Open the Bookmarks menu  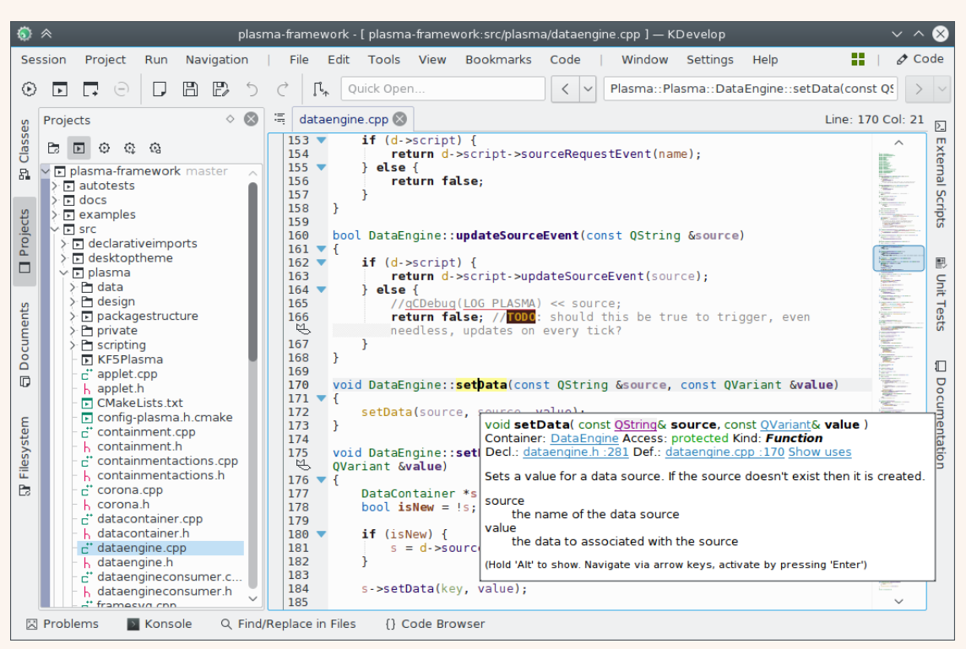click(498, 60)
